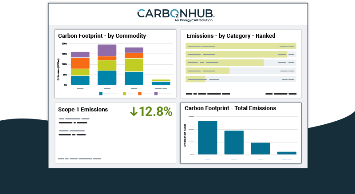Click the Scope 1 Emissions heading
This screenshot has height=194, width=355.
point(83,109)
